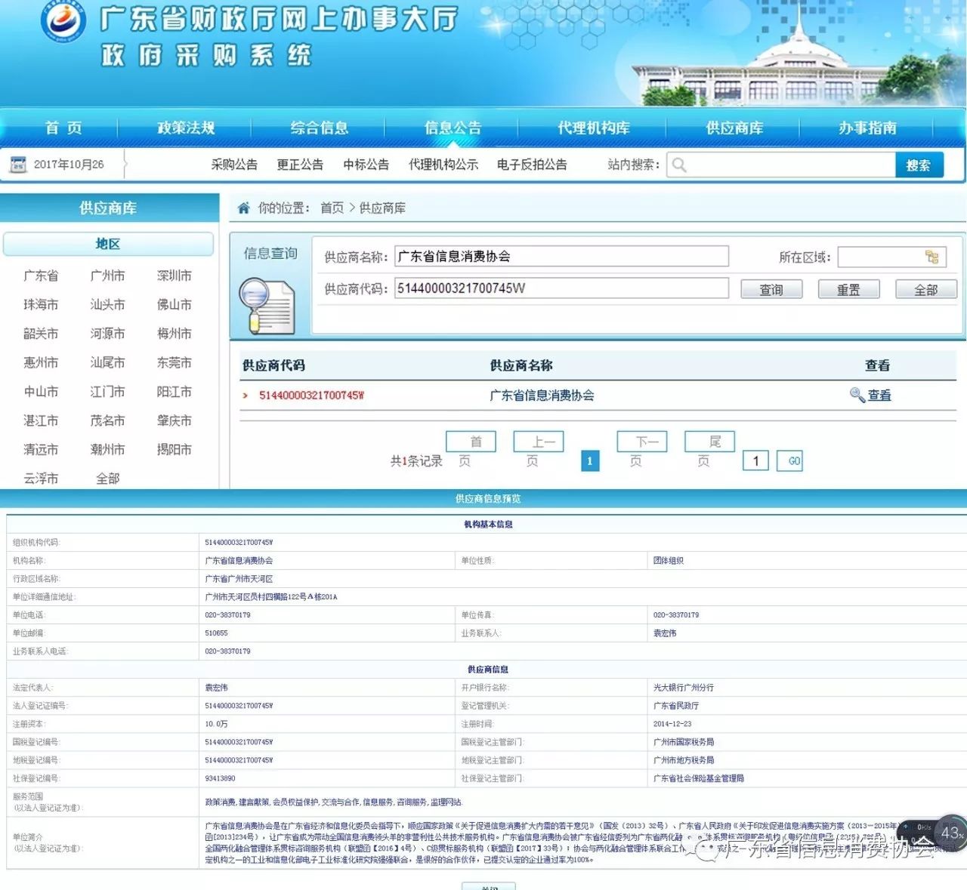Image resolution: width=967 pixels, height=890 pixels.
Task: Open the 信息公告 navigation tab
Action: pos(453,128)
